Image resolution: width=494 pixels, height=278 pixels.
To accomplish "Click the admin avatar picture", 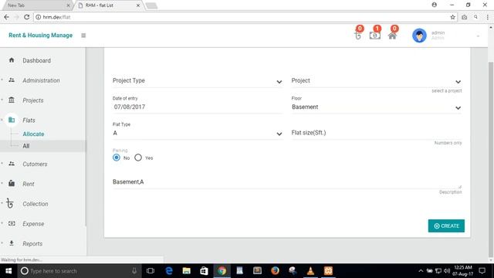I will (419, 36).
